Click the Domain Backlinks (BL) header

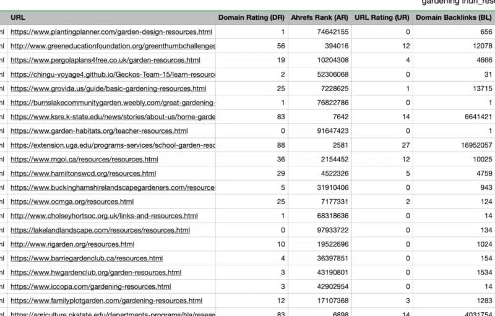(454, 18)
